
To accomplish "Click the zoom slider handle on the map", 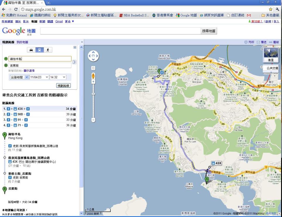I will (x=93, y=94).
